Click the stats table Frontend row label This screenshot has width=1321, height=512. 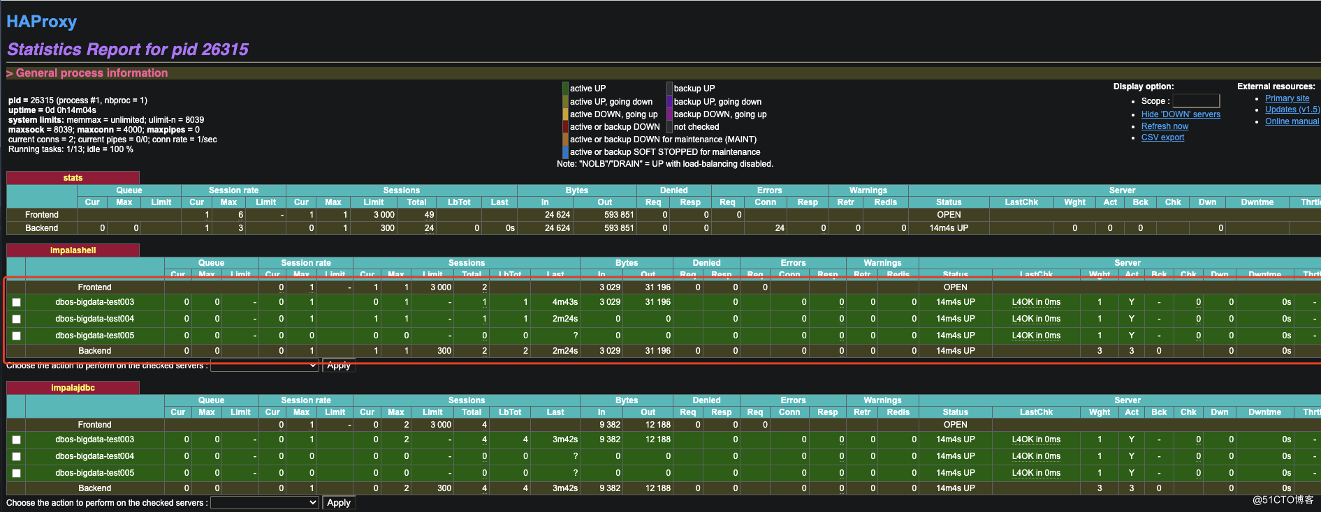42,215
